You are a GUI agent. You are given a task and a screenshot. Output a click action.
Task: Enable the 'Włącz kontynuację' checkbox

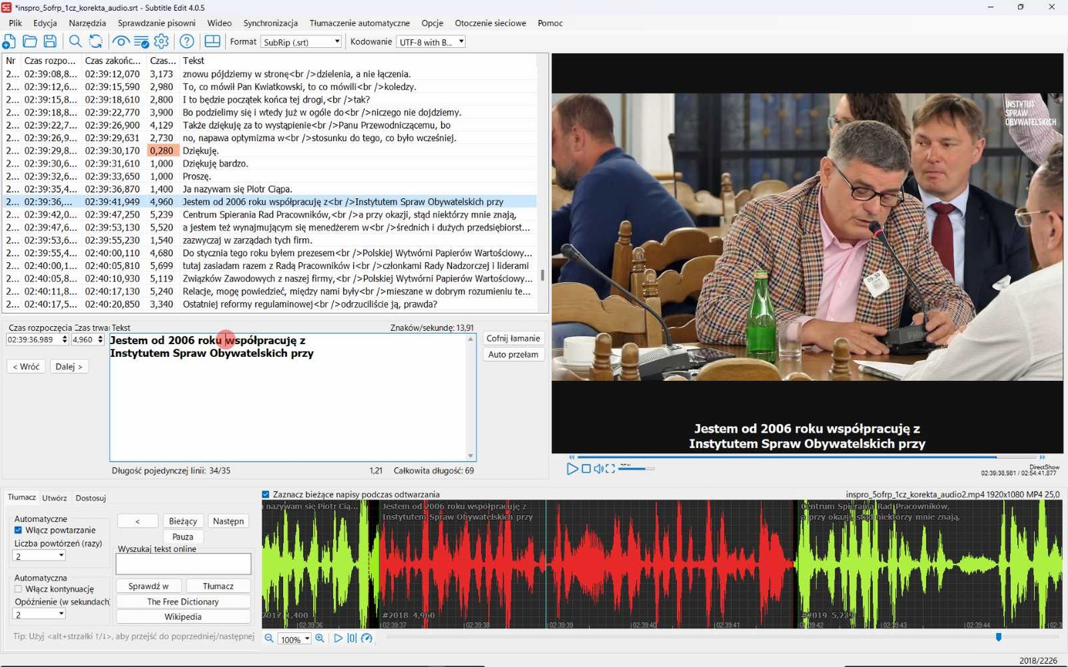pyautogui.click(x=18, y=589)
